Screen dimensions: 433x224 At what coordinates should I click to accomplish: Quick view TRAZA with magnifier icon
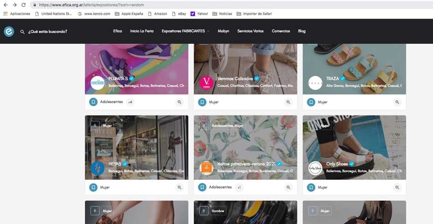397,102
